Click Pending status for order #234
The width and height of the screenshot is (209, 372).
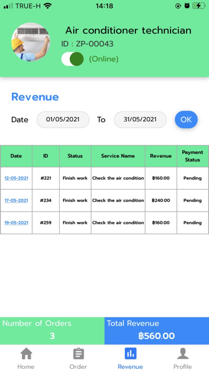point(192,200)
